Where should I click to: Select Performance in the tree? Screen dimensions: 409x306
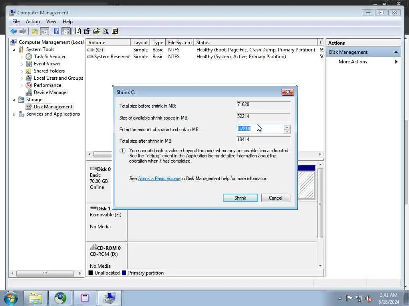coord(48,85)
